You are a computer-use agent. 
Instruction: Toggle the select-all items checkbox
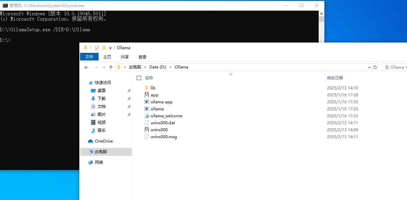pyautogui.click(x=139, y=78)
